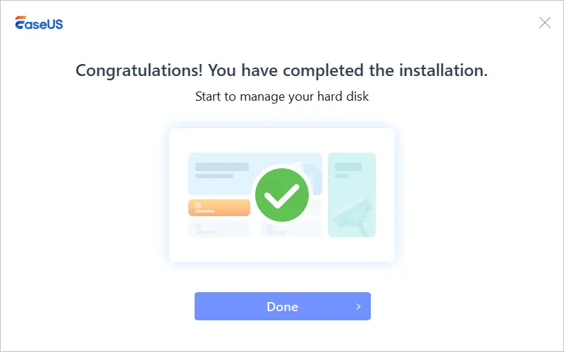This screenshot has width=564, height=352.
Task: Click the orange card in the illustration
Action: click(219, 208)
